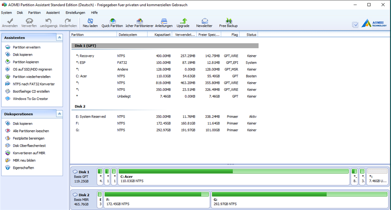Image resolution: width=391 pixels, height=210 pixels.
Task: Open the Assistent menu
Action: click(53, 13)
